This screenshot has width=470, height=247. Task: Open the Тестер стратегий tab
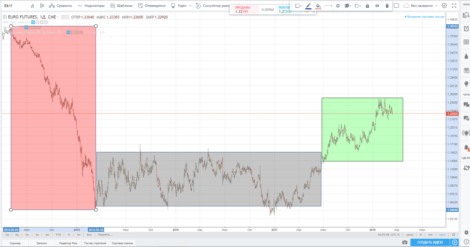96,243
